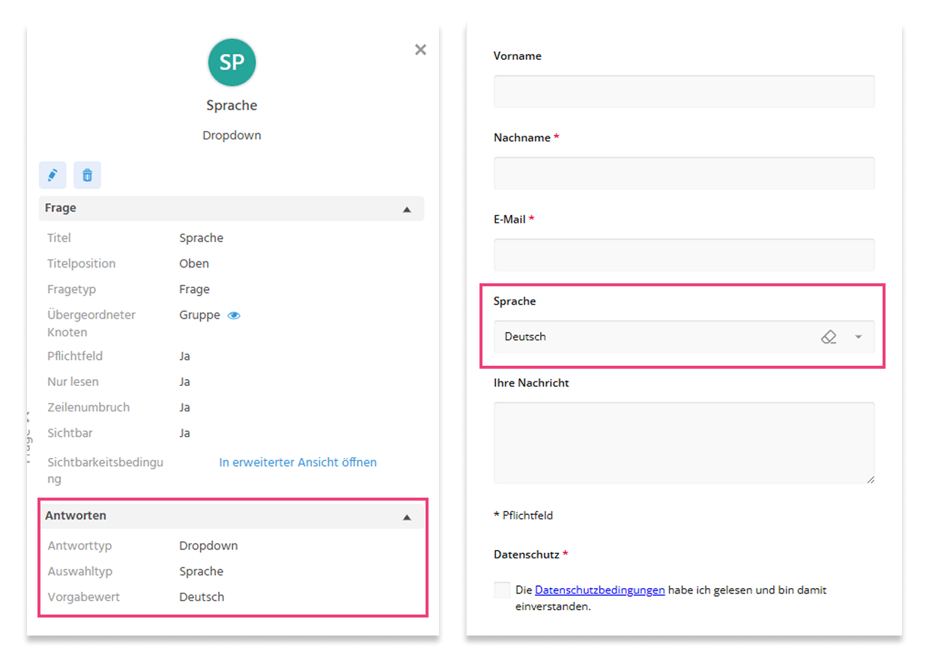The height and width of the screenshot is (658, 929).
Task: Open the Sprache dropdown arrow
Action: point(859,337)
